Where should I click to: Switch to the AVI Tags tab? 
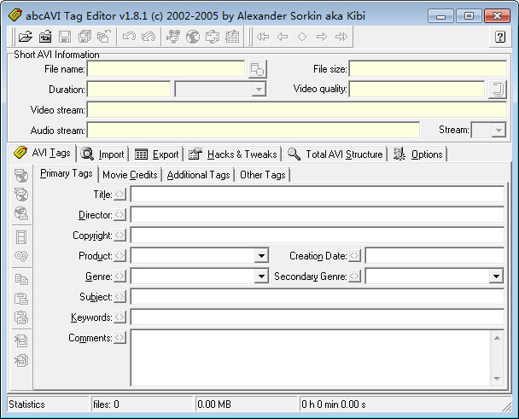point(43,153)
